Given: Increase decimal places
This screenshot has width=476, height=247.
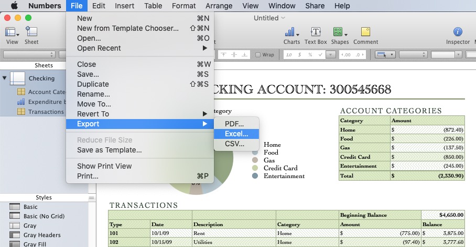Looking at the screenshot, I should [359, 55].
